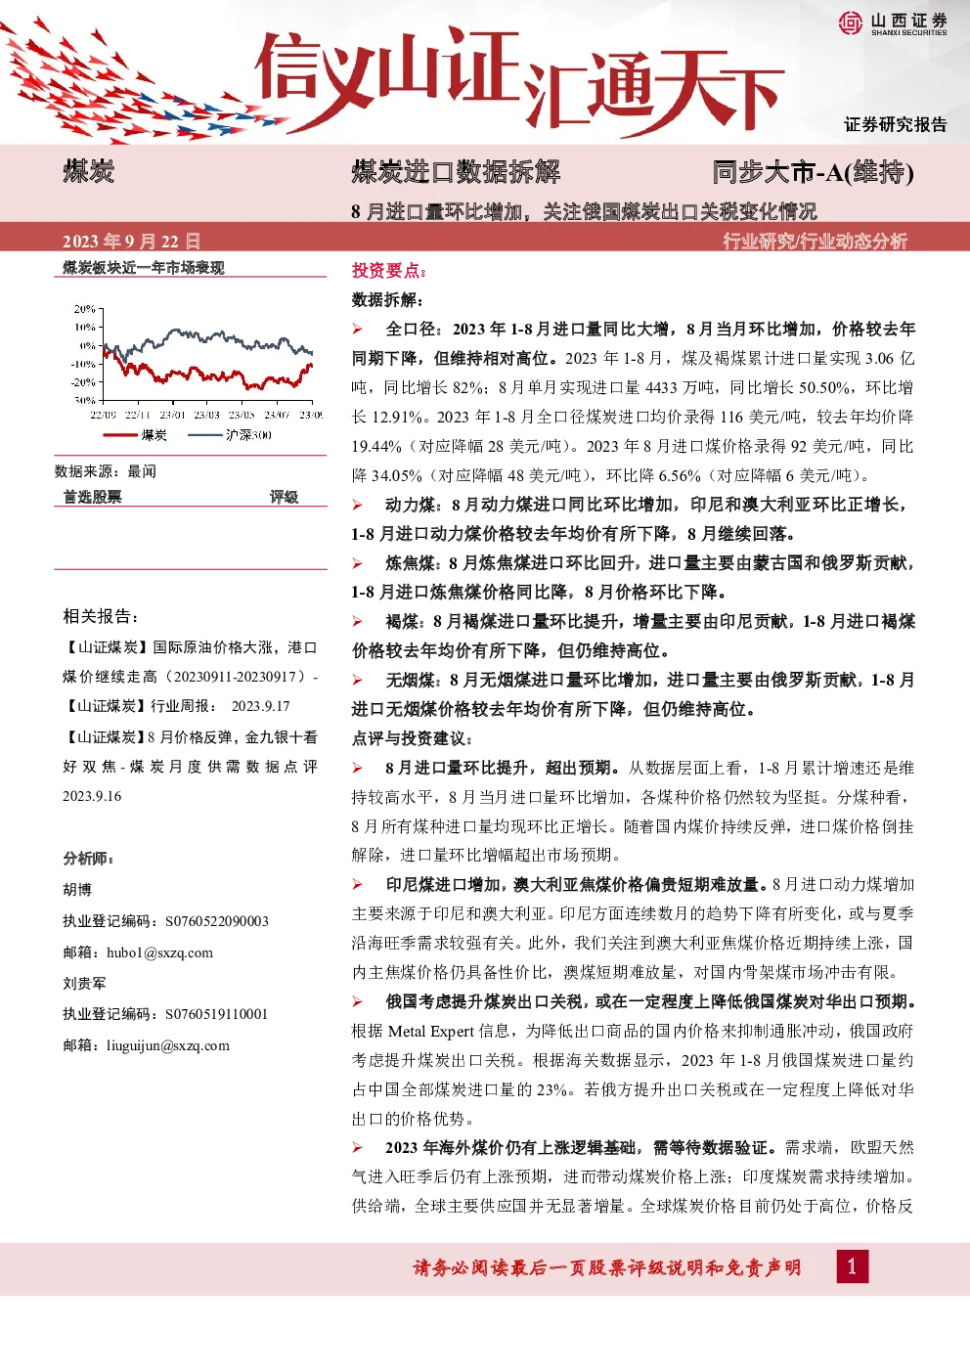The image size is (970, 1372).
Task: Click arrow bullet before 俄国考虑提升煤炭出口关税
Action: click(358, 1002)
